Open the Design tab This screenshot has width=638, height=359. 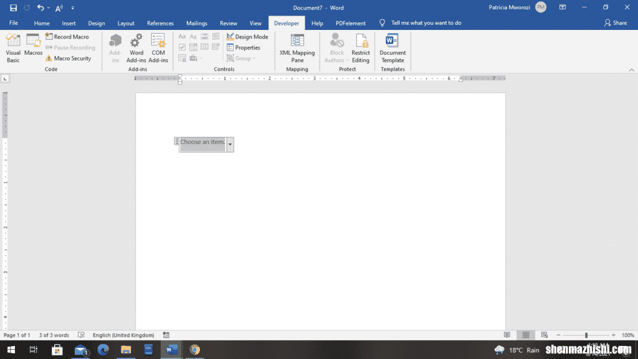tap(97, 23)
